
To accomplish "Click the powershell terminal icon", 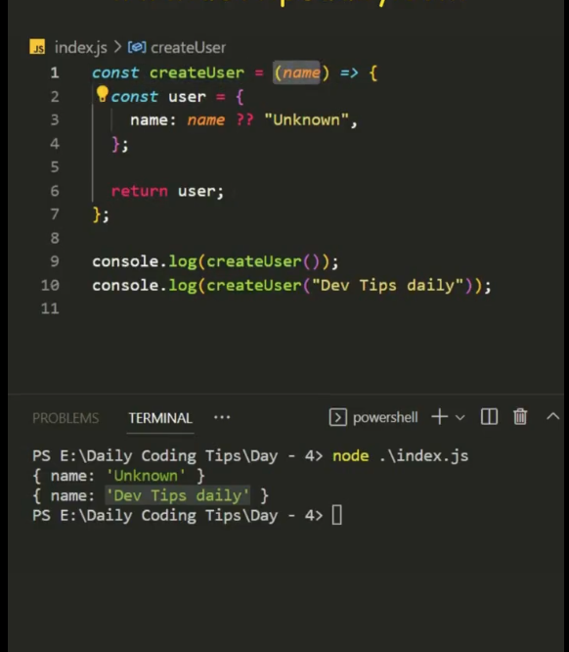I will [x=338, y=417].
